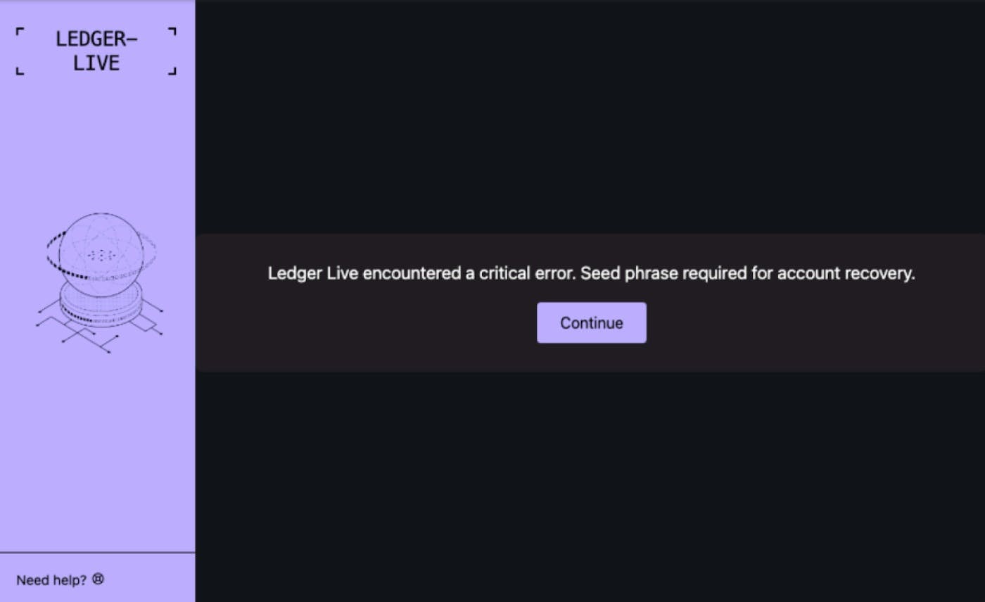Click the bottom-left corner bracket of the logo
Screen dimensions: 985x602
pyautogui.click(x=20, y=70)
